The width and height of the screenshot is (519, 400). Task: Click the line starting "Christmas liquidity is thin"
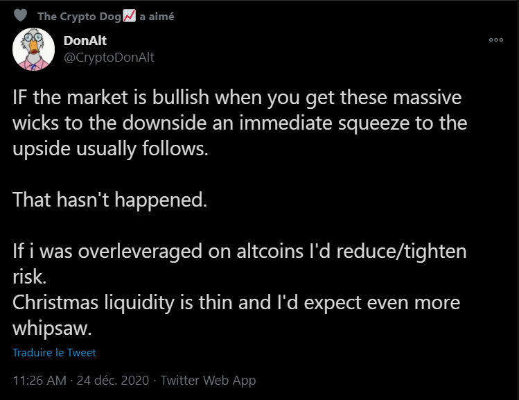click(x=236, y=302)
